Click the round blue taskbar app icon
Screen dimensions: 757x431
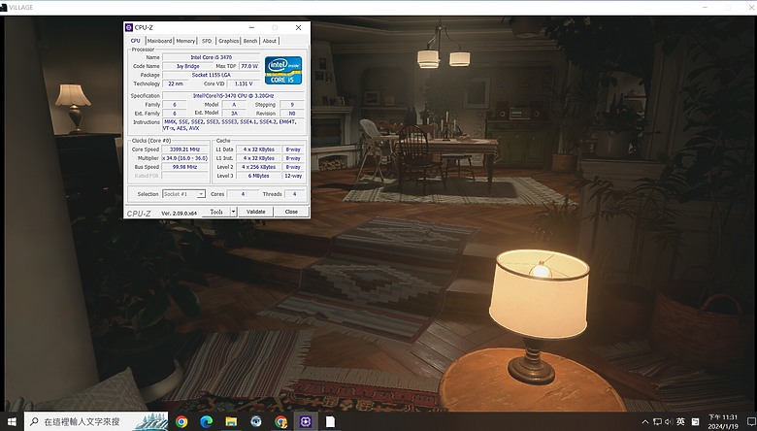tap(256, 422)
